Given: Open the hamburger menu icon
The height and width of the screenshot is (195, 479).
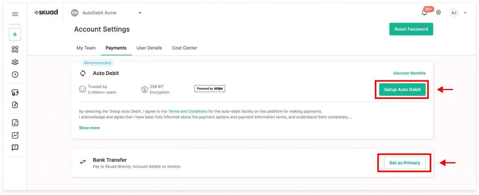Looking at the screenshot, I should pyautogui.click(x=15, y=14).
